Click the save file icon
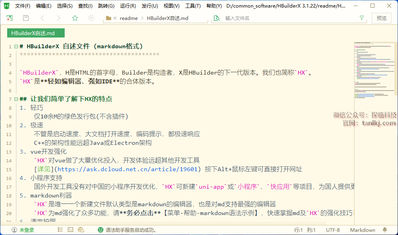This screenshot has width=398, height=235. pos(26,18)
